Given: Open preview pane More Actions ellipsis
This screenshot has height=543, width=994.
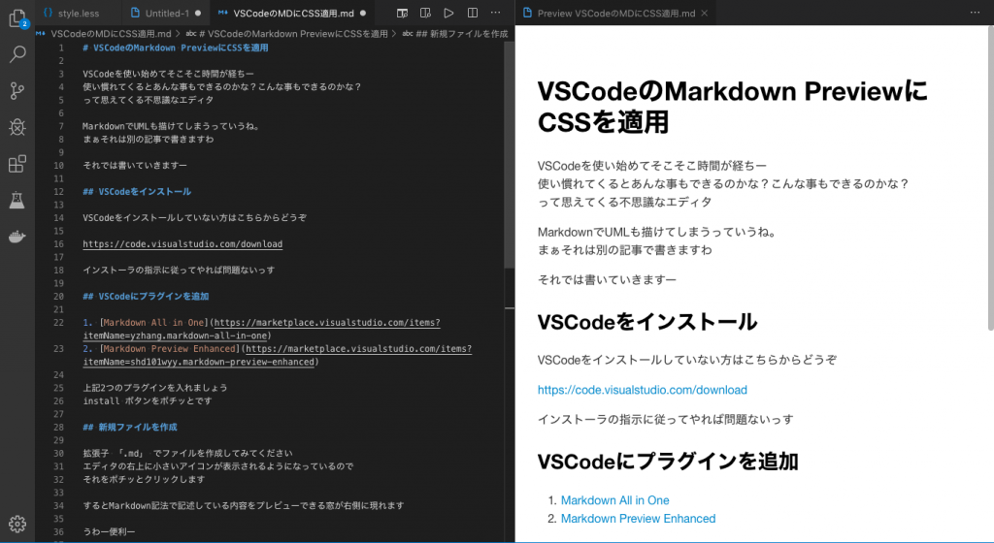Looking at the screenshot, I should click(x=975, y=13).
